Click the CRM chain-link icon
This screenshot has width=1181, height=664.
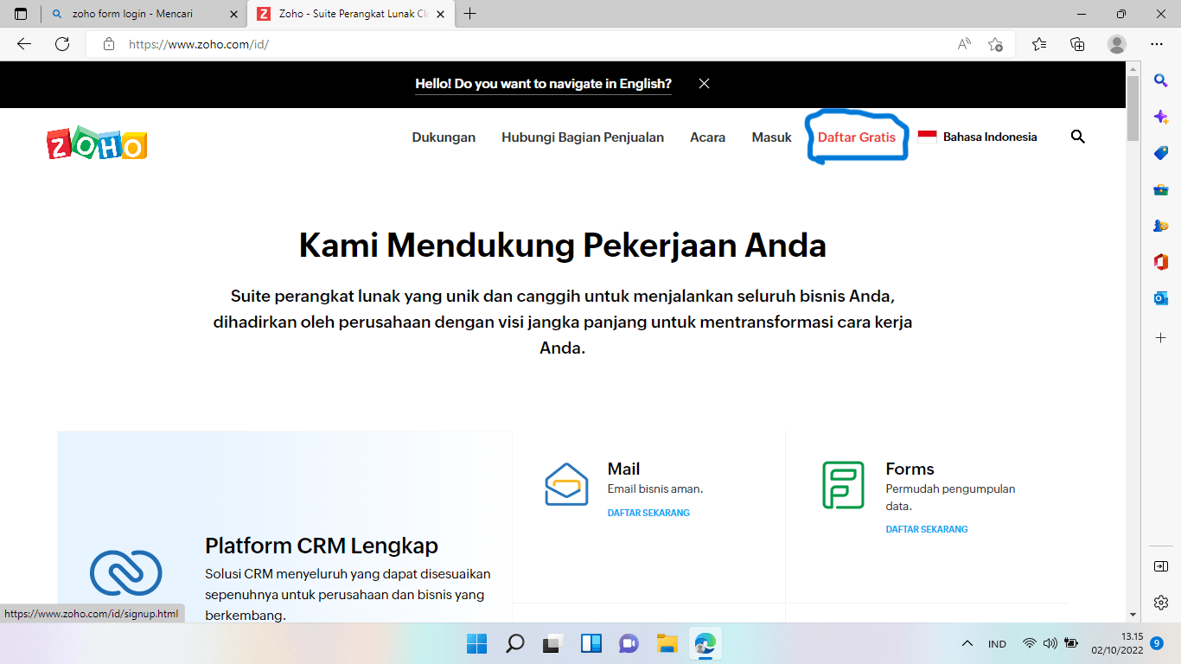(x=126, y=572)
